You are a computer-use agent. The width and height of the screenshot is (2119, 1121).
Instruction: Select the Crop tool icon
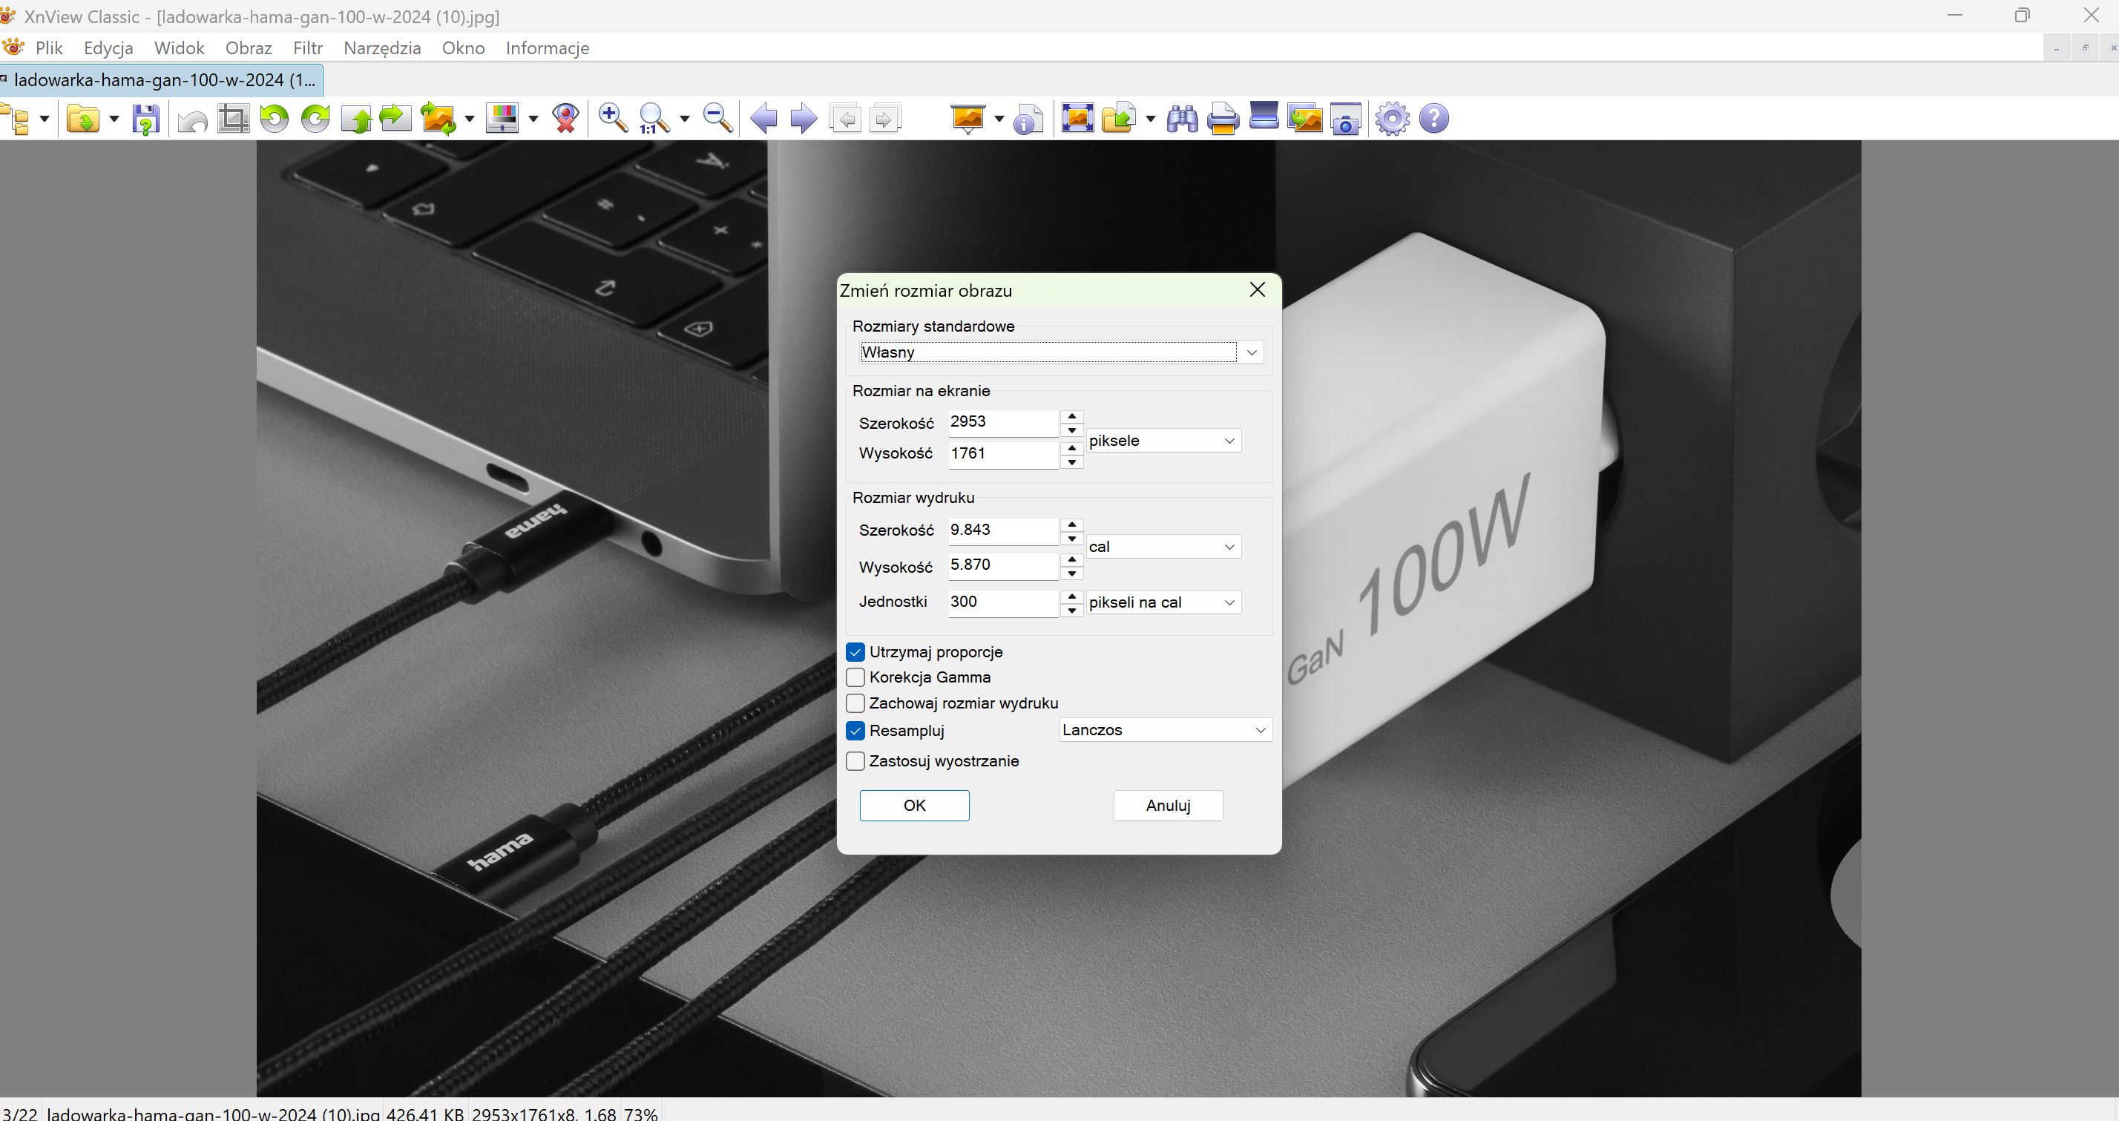234,119
